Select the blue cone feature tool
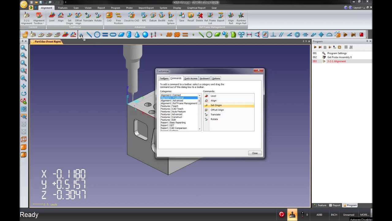This screenshot has height=221, width=392. click(x=137, y=35)
